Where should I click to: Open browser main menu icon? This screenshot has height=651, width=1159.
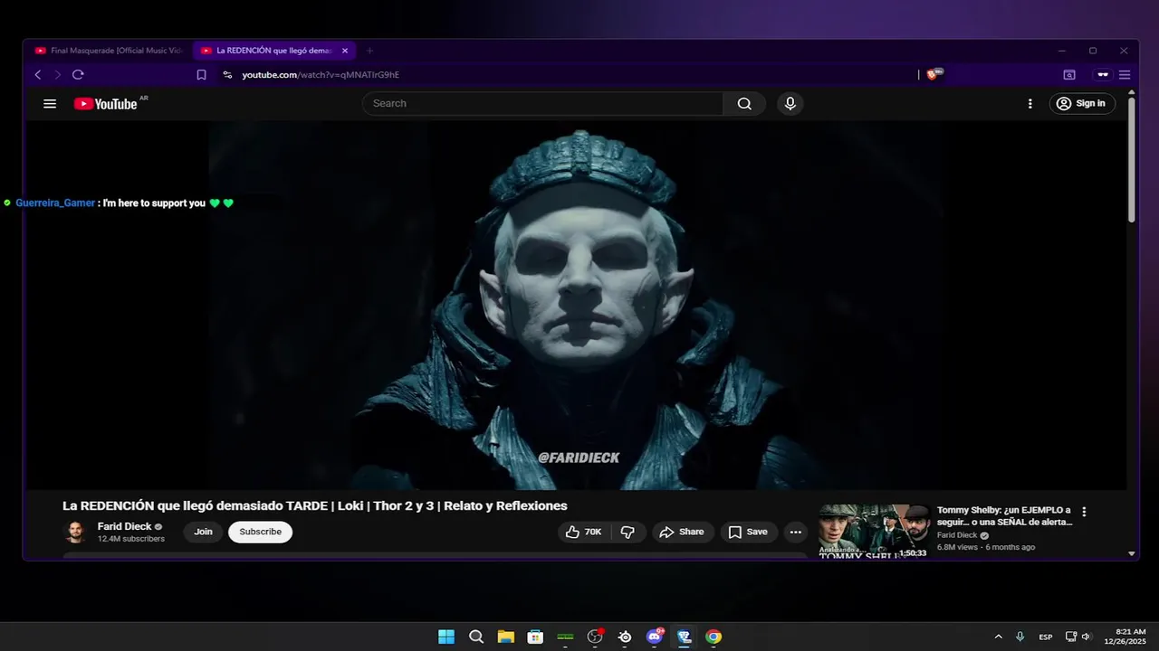pos(1125,75)
